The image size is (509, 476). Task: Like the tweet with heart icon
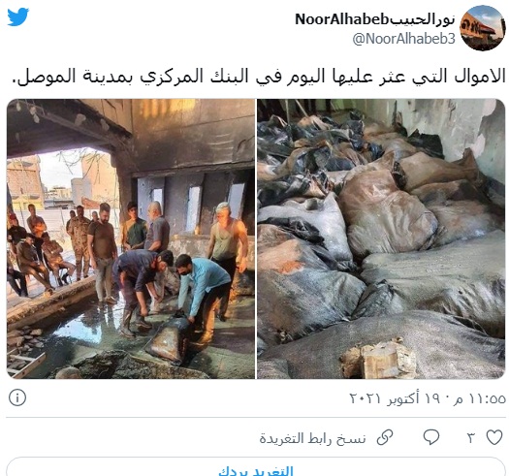pyautogui.click(x=494, y=437)
